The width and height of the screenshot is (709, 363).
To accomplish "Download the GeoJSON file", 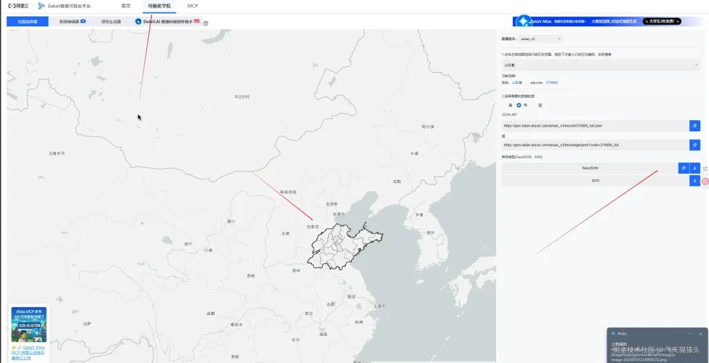I will [x=695, y=168].
